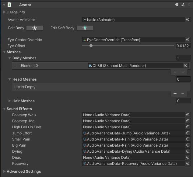The width and height of the screenshot is (193, 177).
Task: Expand the Hair Meshes list
Action: click(x=10, y=101)
